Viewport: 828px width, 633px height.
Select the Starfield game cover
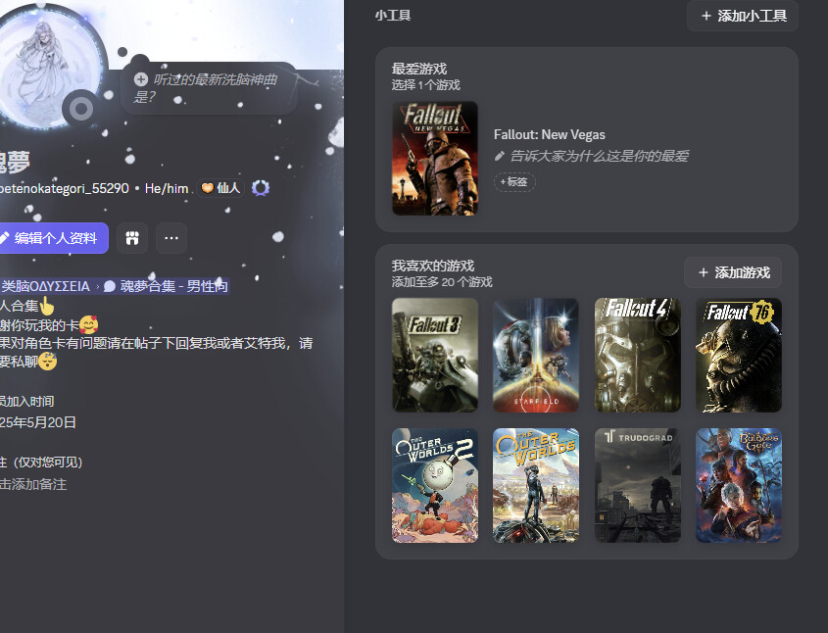pos(536,355)
